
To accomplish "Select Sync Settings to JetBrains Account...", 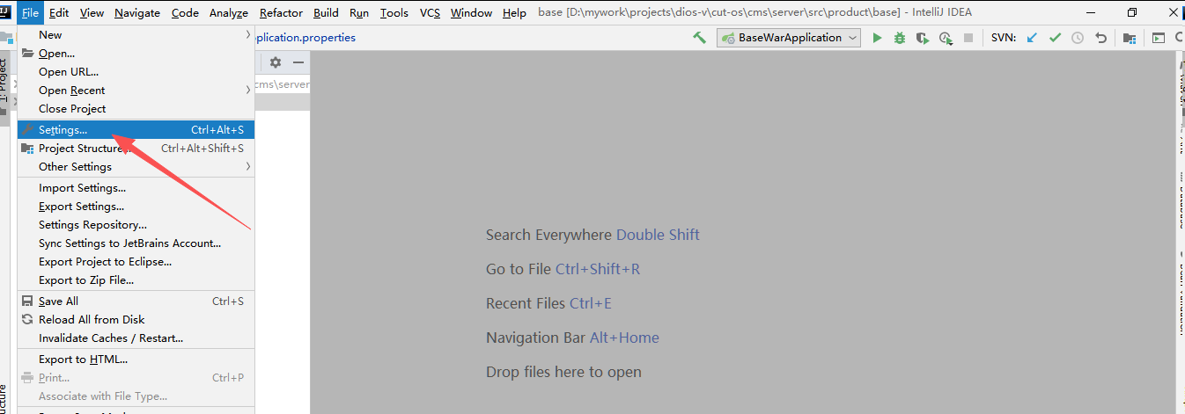I will tap(136, 243).
